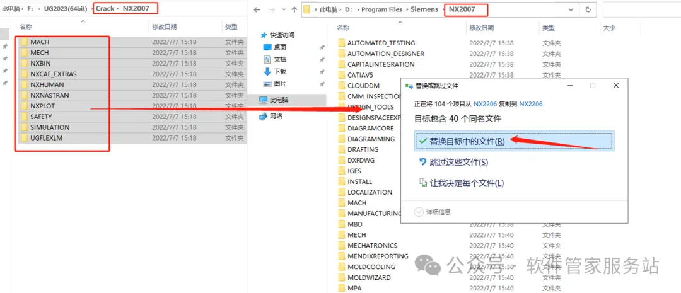This screenshot has width=681, height=293.
Task: Select MOLDWIZARD folder in right window
Action: 369,277
